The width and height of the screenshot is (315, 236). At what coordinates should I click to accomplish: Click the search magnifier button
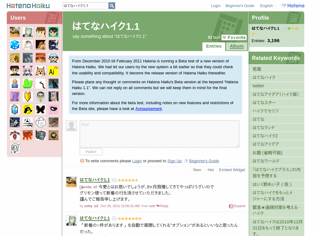(112, 6)
